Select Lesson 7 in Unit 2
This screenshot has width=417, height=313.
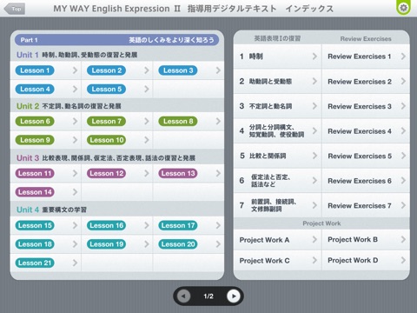pyautogui.click(x=106, y=121)
